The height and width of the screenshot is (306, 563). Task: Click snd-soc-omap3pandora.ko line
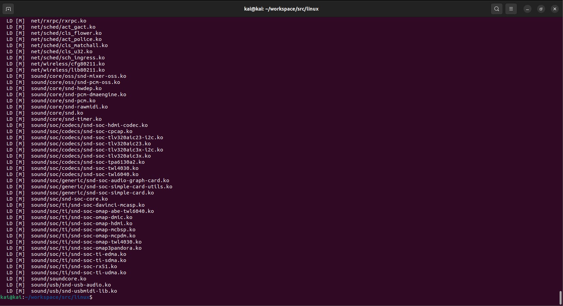point(74,248)
